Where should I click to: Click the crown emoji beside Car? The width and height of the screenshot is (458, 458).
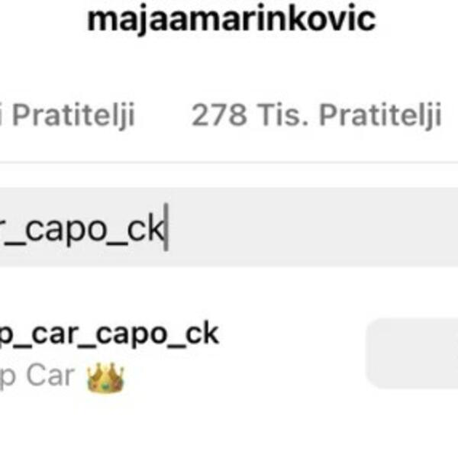pyautogui.click(x=105, y=378)
